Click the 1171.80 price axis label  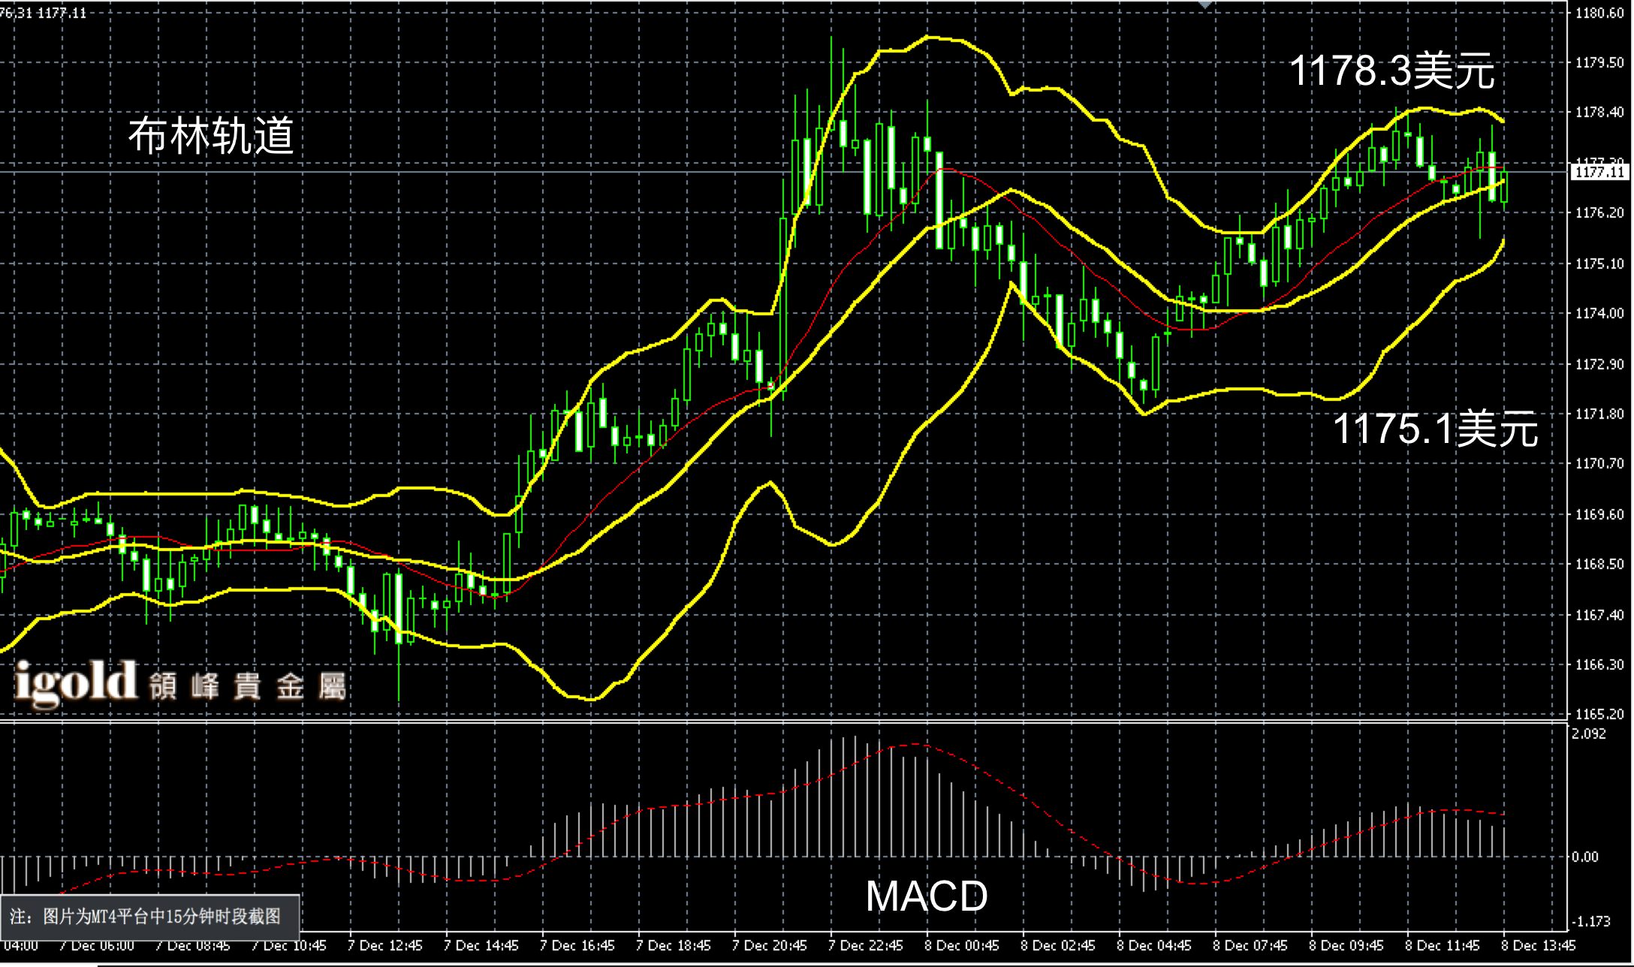(1599, 414)
